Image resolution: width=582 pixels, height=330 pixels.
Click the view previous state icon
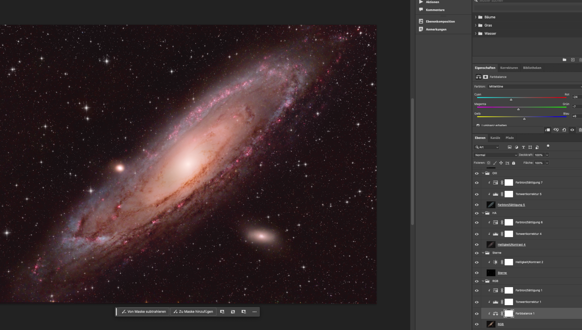556,130
